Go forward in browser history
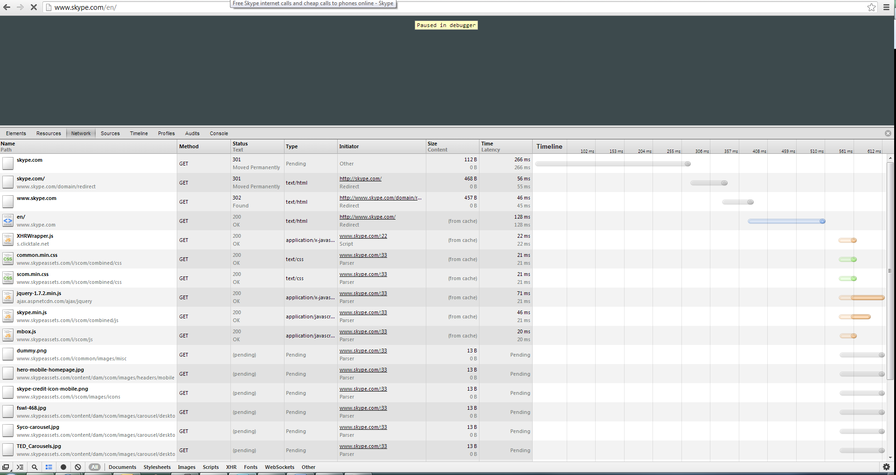The width and height of the screenshot is (896, 475). click(20, 7)
